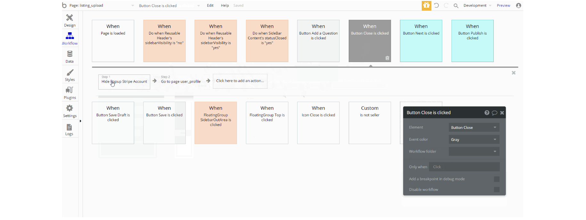Open the Design tab in sidebar

pyautogui.click(x=69, y=20)
